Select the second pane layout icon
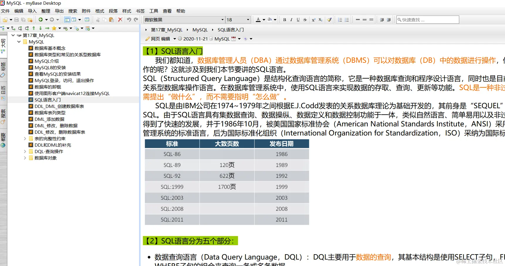 [x=74, y=20]
